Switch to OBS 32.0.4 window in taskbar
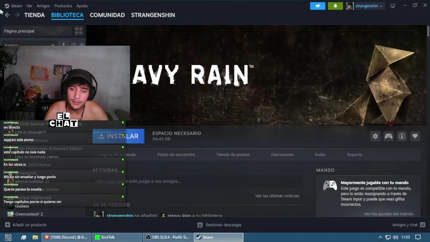Viewport: 430px width, 242px height. [168, 237]
